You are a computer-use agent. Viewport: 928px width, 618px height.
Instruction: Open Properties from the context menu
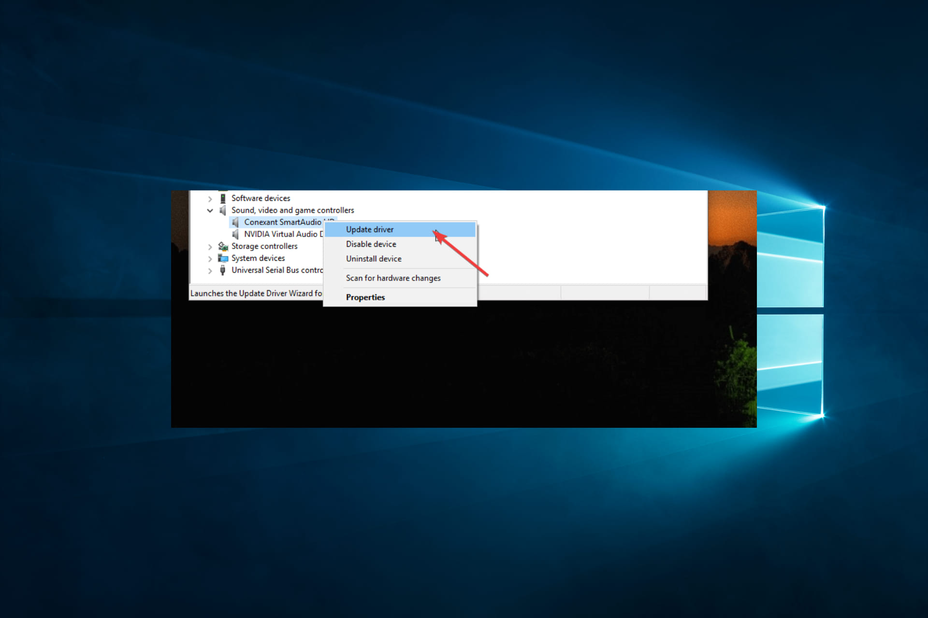pyautogui.click(x=400, y=297)
